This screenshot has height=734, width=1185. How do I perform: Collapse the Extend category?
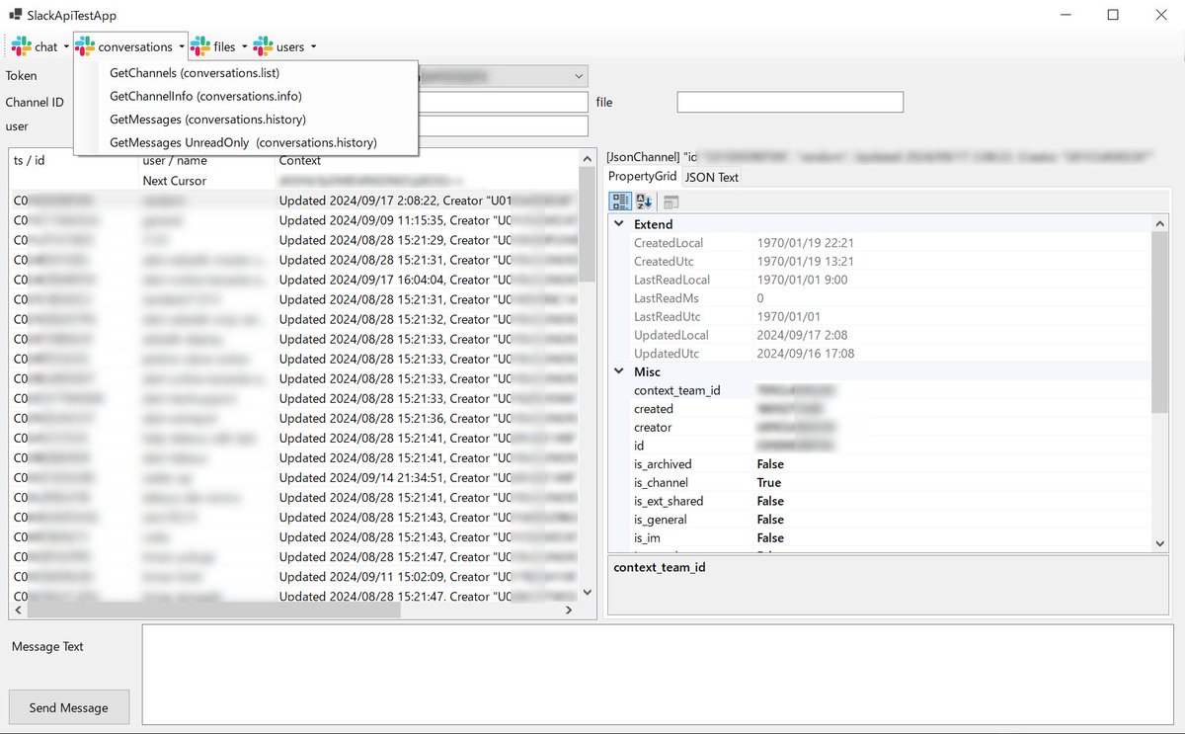pos(619,224)
